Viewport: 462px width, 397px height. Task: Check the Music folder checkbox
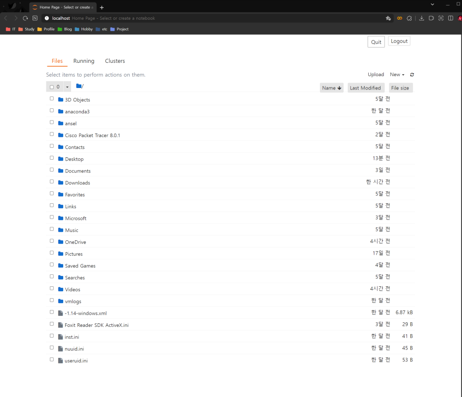[x=52, y=229]
